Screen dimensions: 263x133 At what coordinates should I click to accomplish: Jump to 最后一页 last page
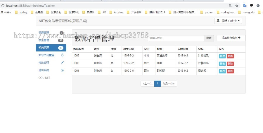click(x=169, y=84)
